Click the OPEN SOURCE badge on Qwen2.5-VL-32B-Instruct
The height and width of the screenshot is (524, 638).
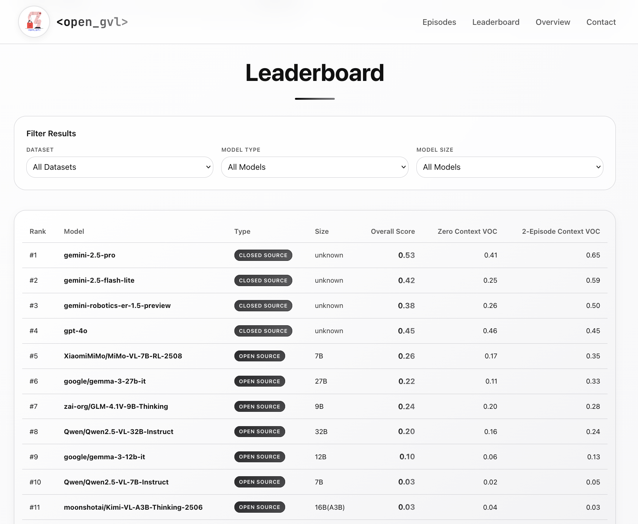tap(260, 431)
